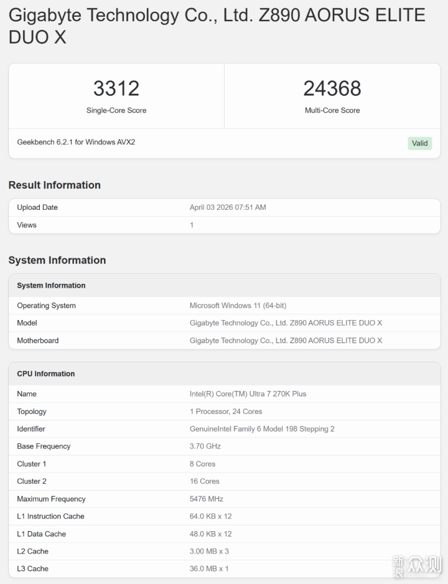Click the 24368 multi-core score number
The image size is (448, 584).
332,88
